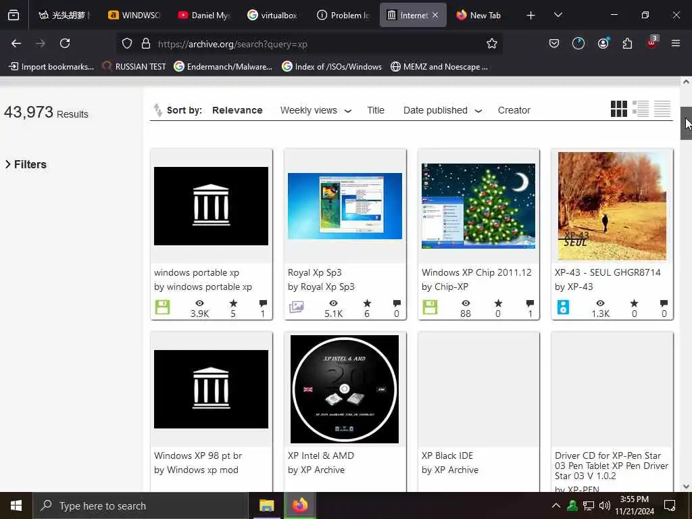Open the volume speaker tray icon
This screenshot has width=692, height=519.
(605, 505)
